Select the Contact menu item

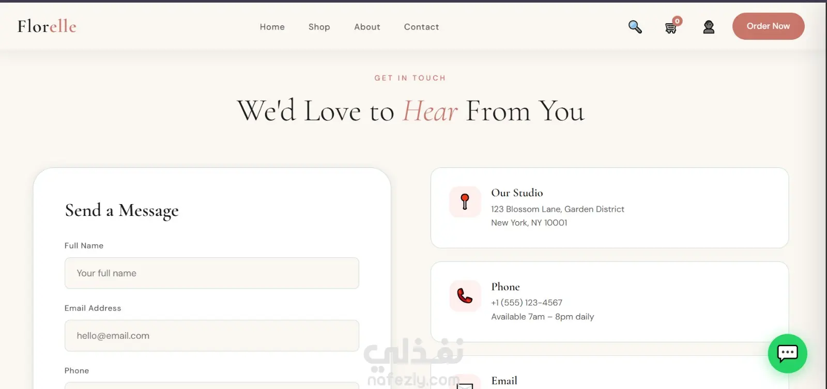point(421,27)
